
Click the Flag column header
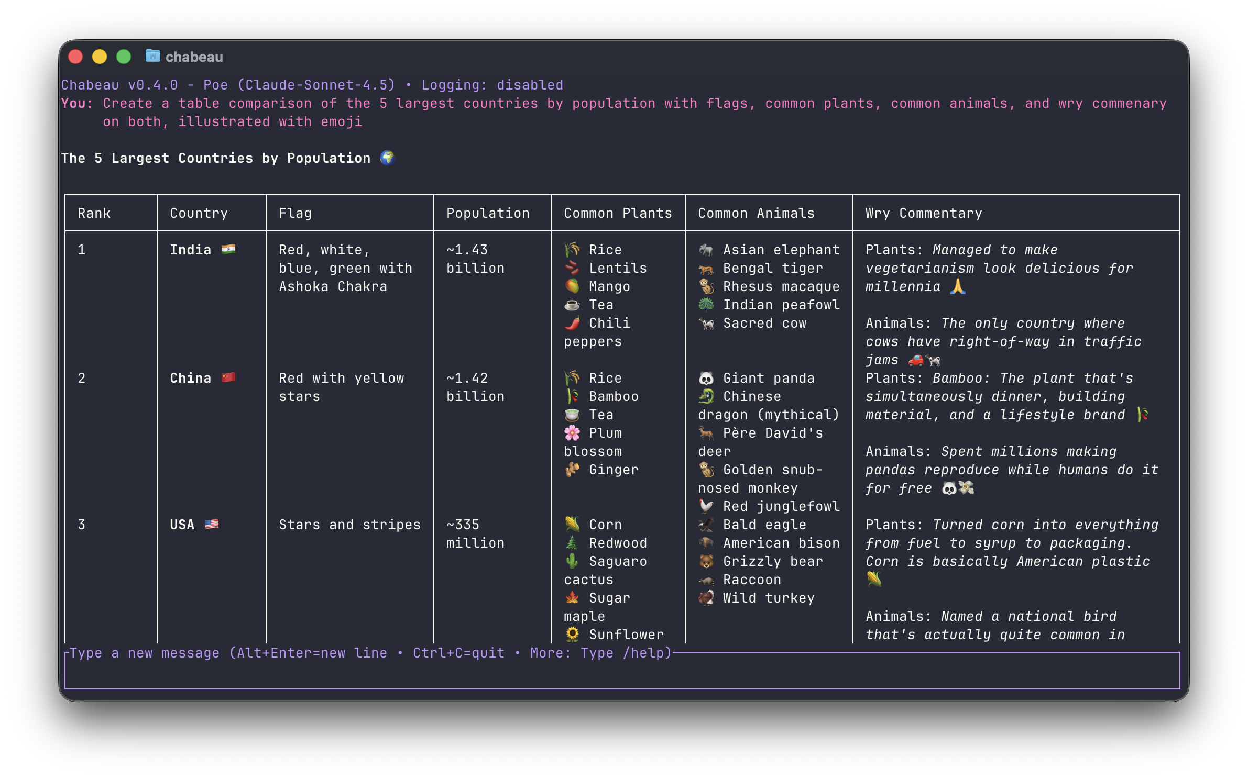pyautogui.click(x=295, y=213)
